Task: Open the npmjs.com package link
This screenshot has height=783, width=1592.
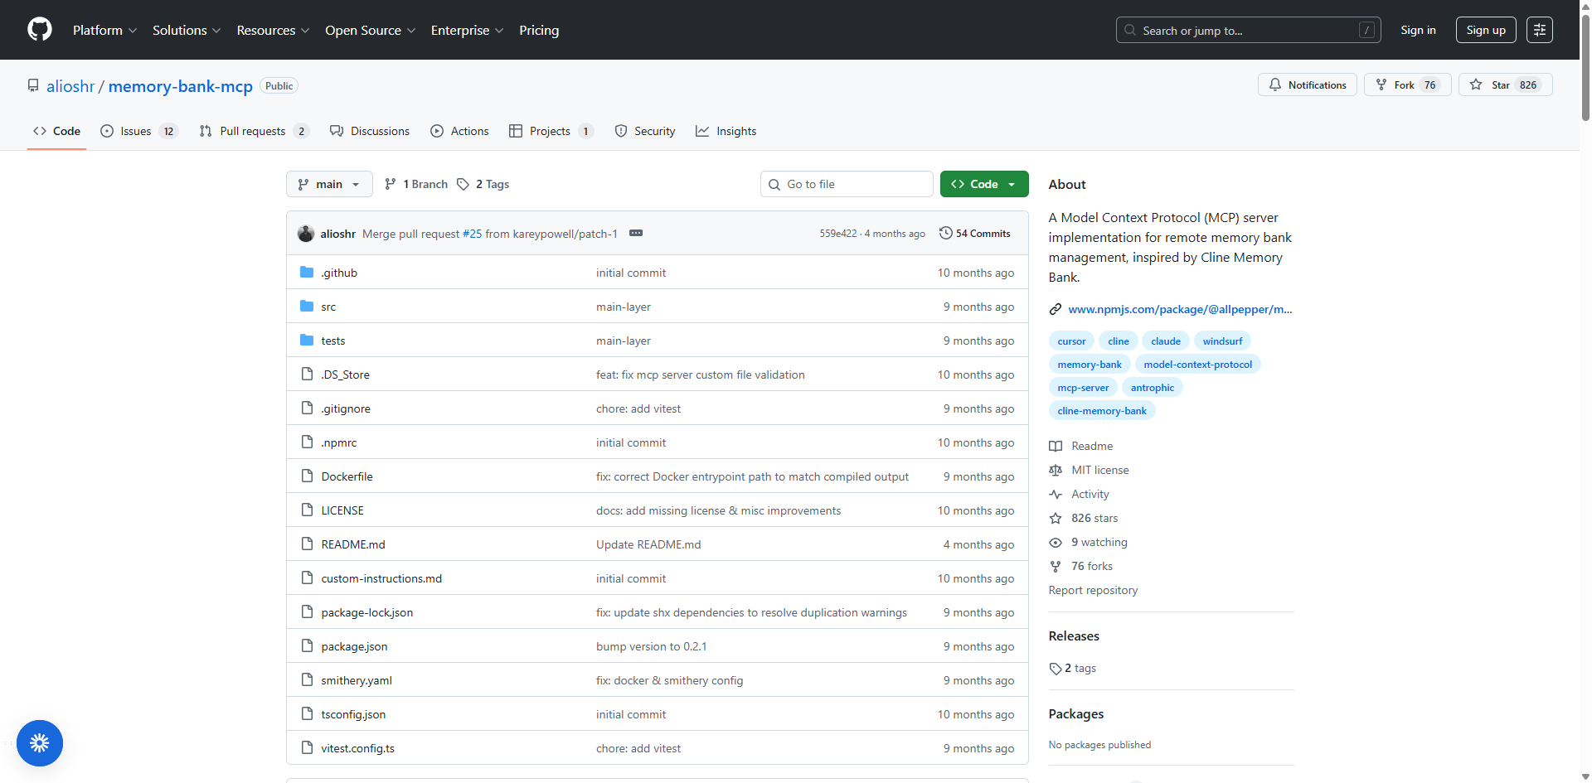Action: coord(1179,309)
